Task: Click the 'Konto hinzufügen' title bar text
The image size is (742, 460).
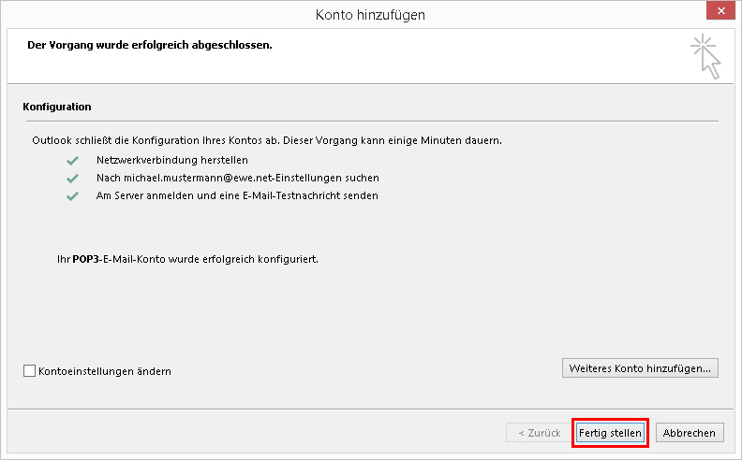Action: [x=370, y=15]
